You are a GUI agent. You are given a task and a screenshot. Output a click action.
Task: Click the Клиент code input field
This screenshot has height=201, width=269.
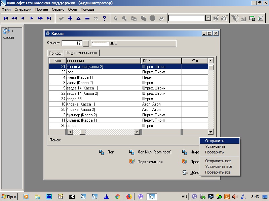tap(72, 43)
